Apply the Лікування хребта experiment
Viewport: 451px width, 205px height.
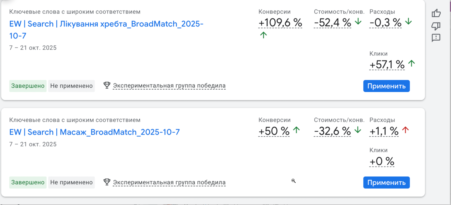386,86
